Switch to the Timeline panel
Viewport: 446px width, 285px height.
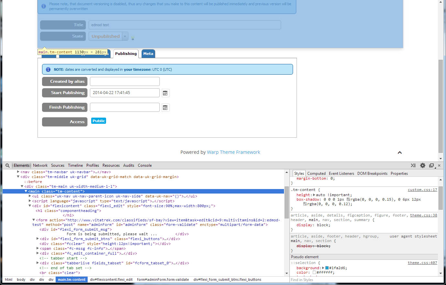pyautogui.click(x=75, y=165)
